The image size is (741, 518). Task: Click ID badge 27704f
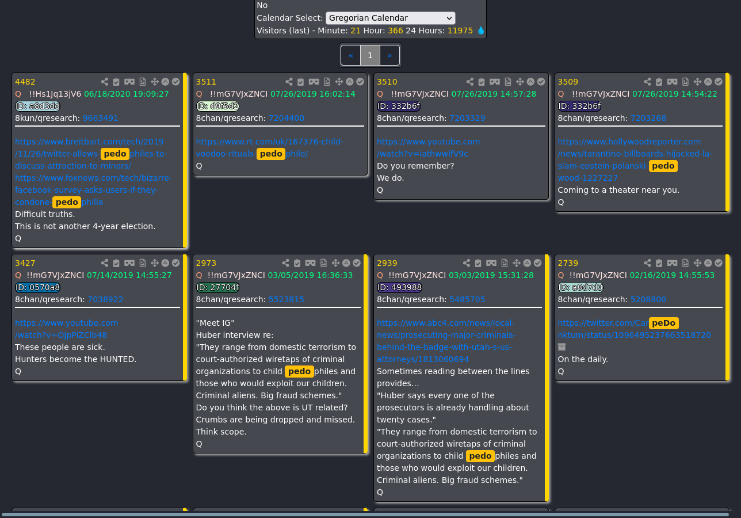[217, 287]
